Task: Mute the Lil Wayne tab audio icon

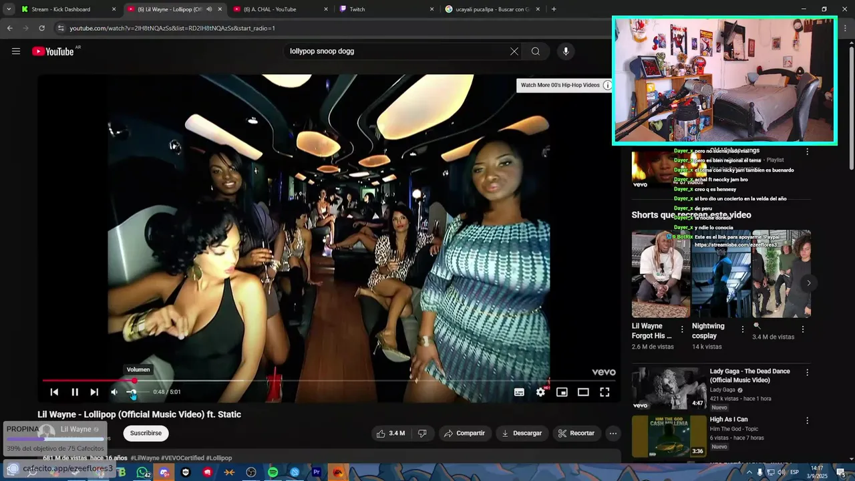Action: pos(209,9)
